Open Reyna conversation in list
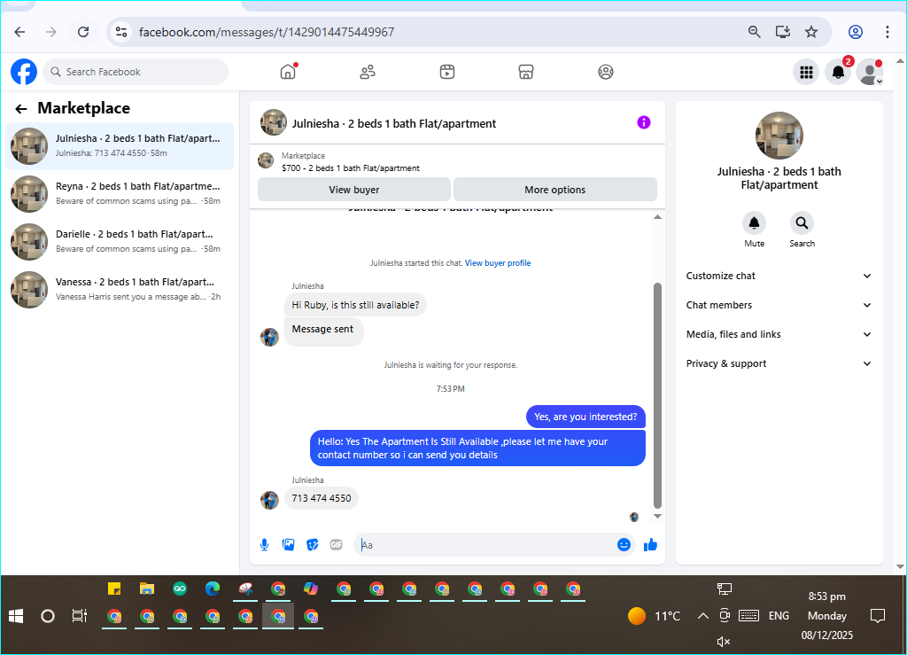Image resolution: width=907 pixels, height=655 pixels. click(120, 194)
